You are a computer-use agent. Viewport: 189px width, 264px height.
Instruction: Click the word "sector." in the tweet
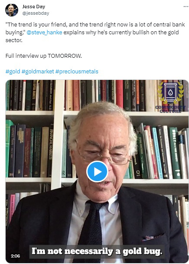point(14,40)
